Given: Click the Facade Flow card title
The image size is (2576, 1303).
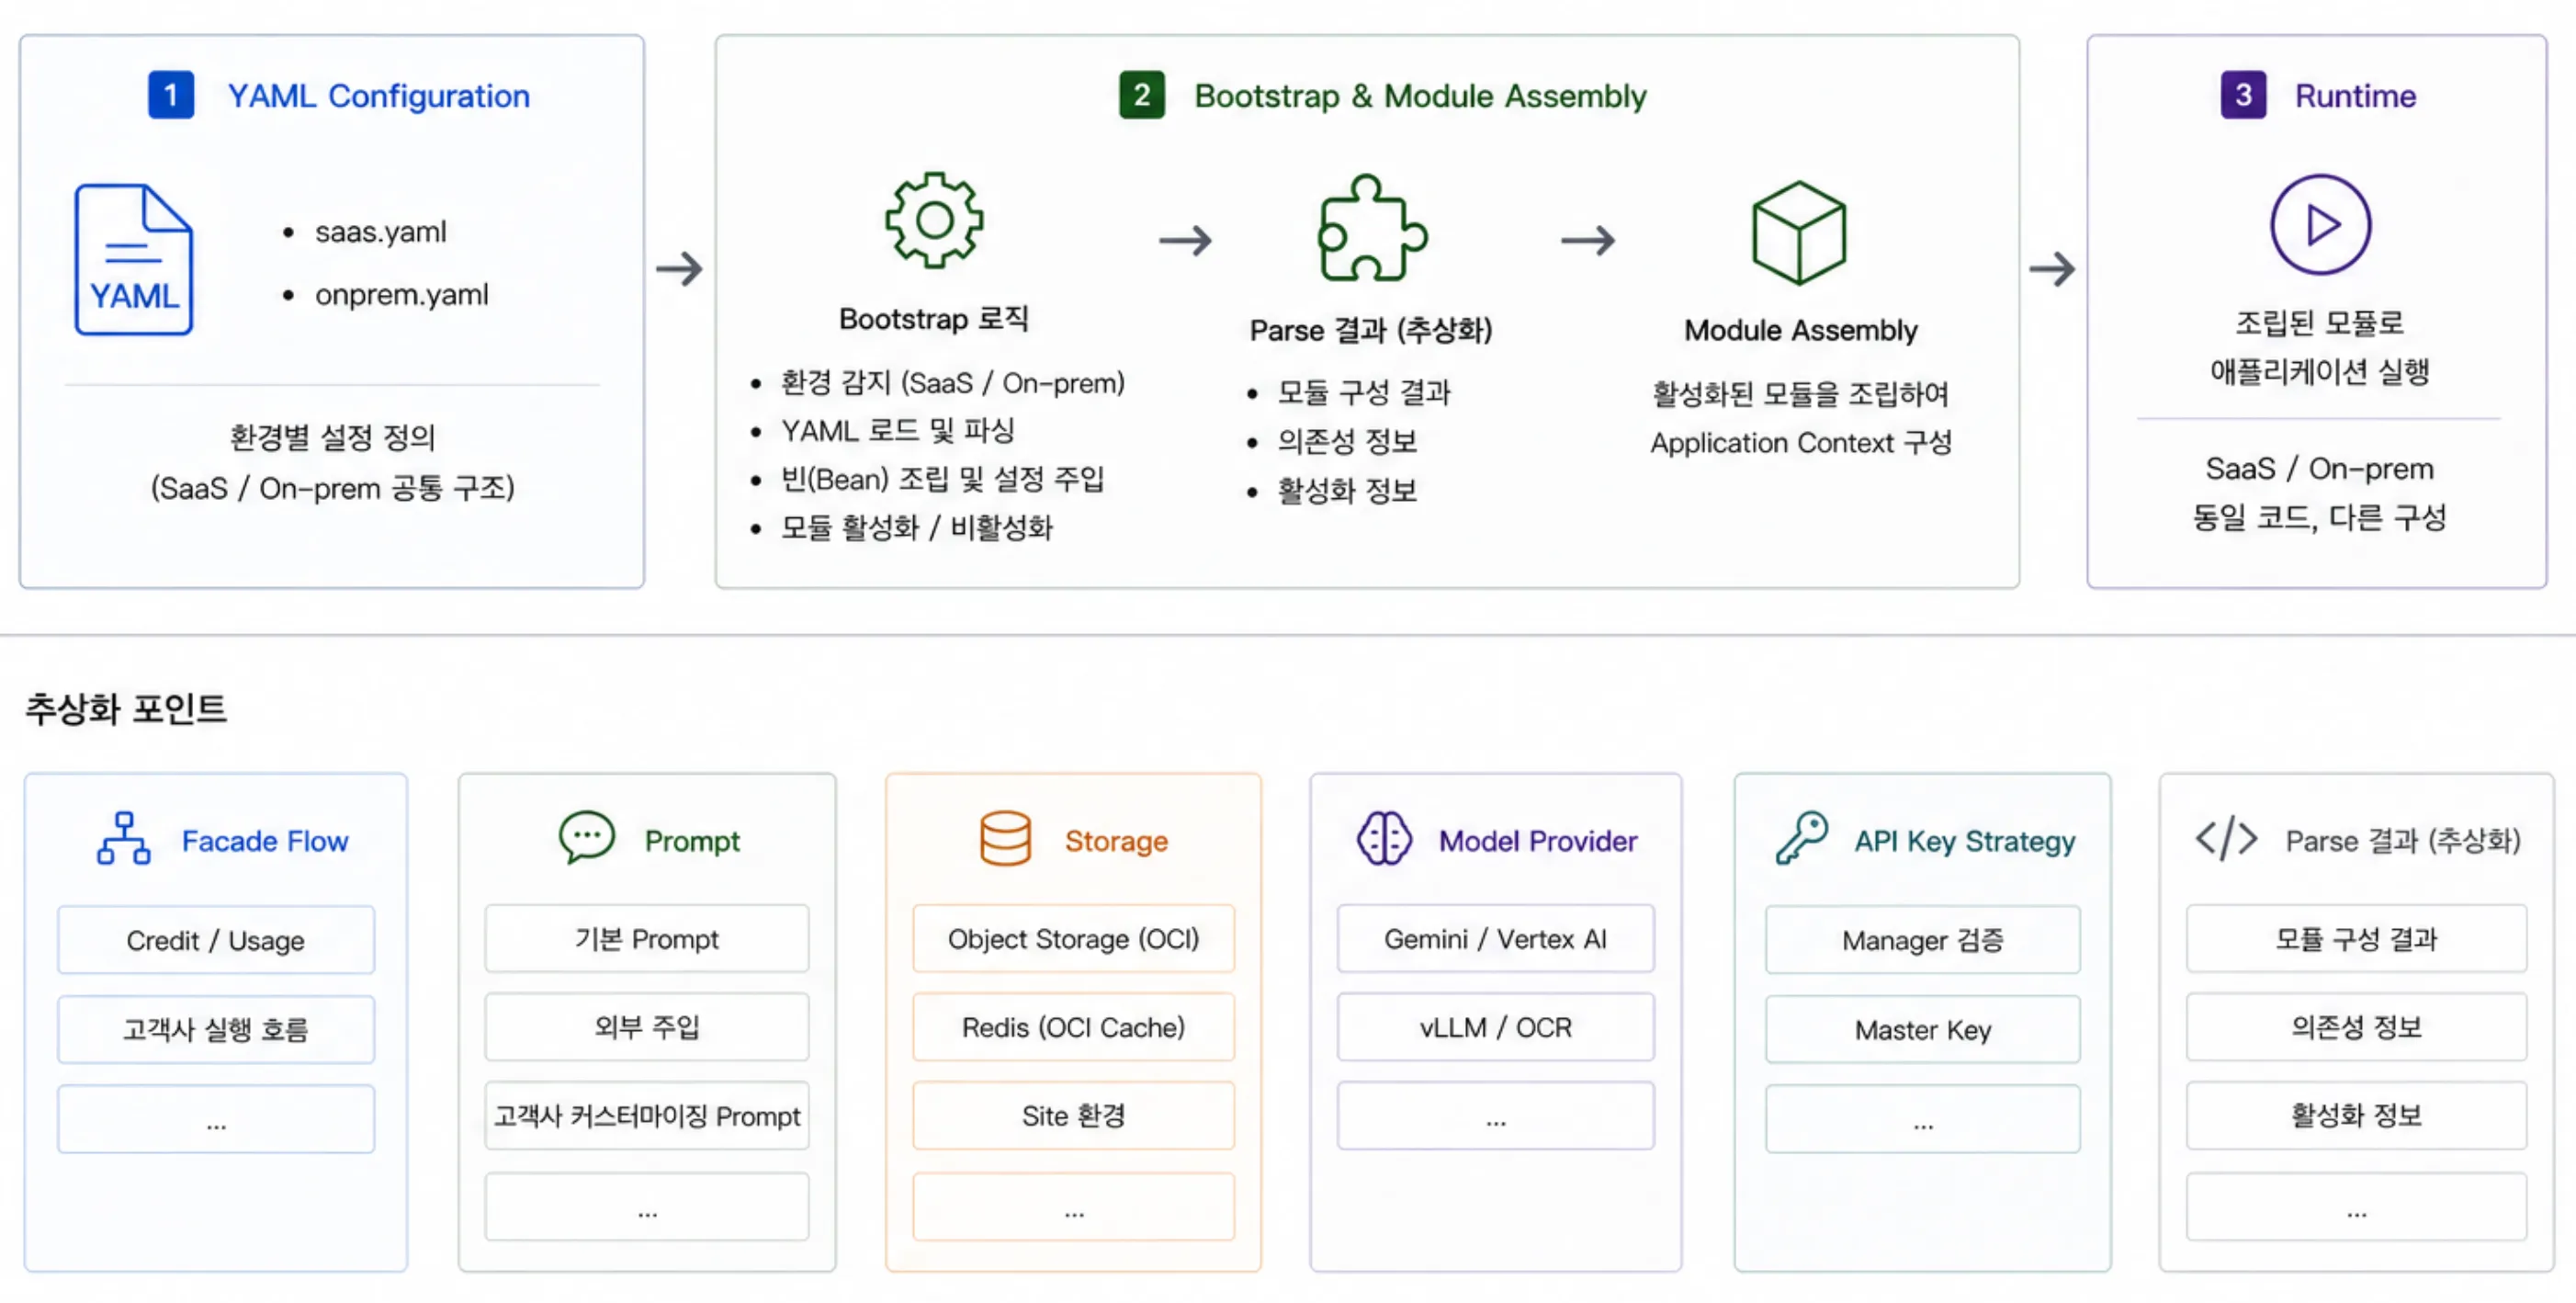Looking at the screenshot, I should 265,841.
